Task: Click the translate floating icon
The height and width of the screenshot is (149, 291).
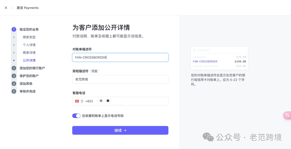Action: coord(287,115)
